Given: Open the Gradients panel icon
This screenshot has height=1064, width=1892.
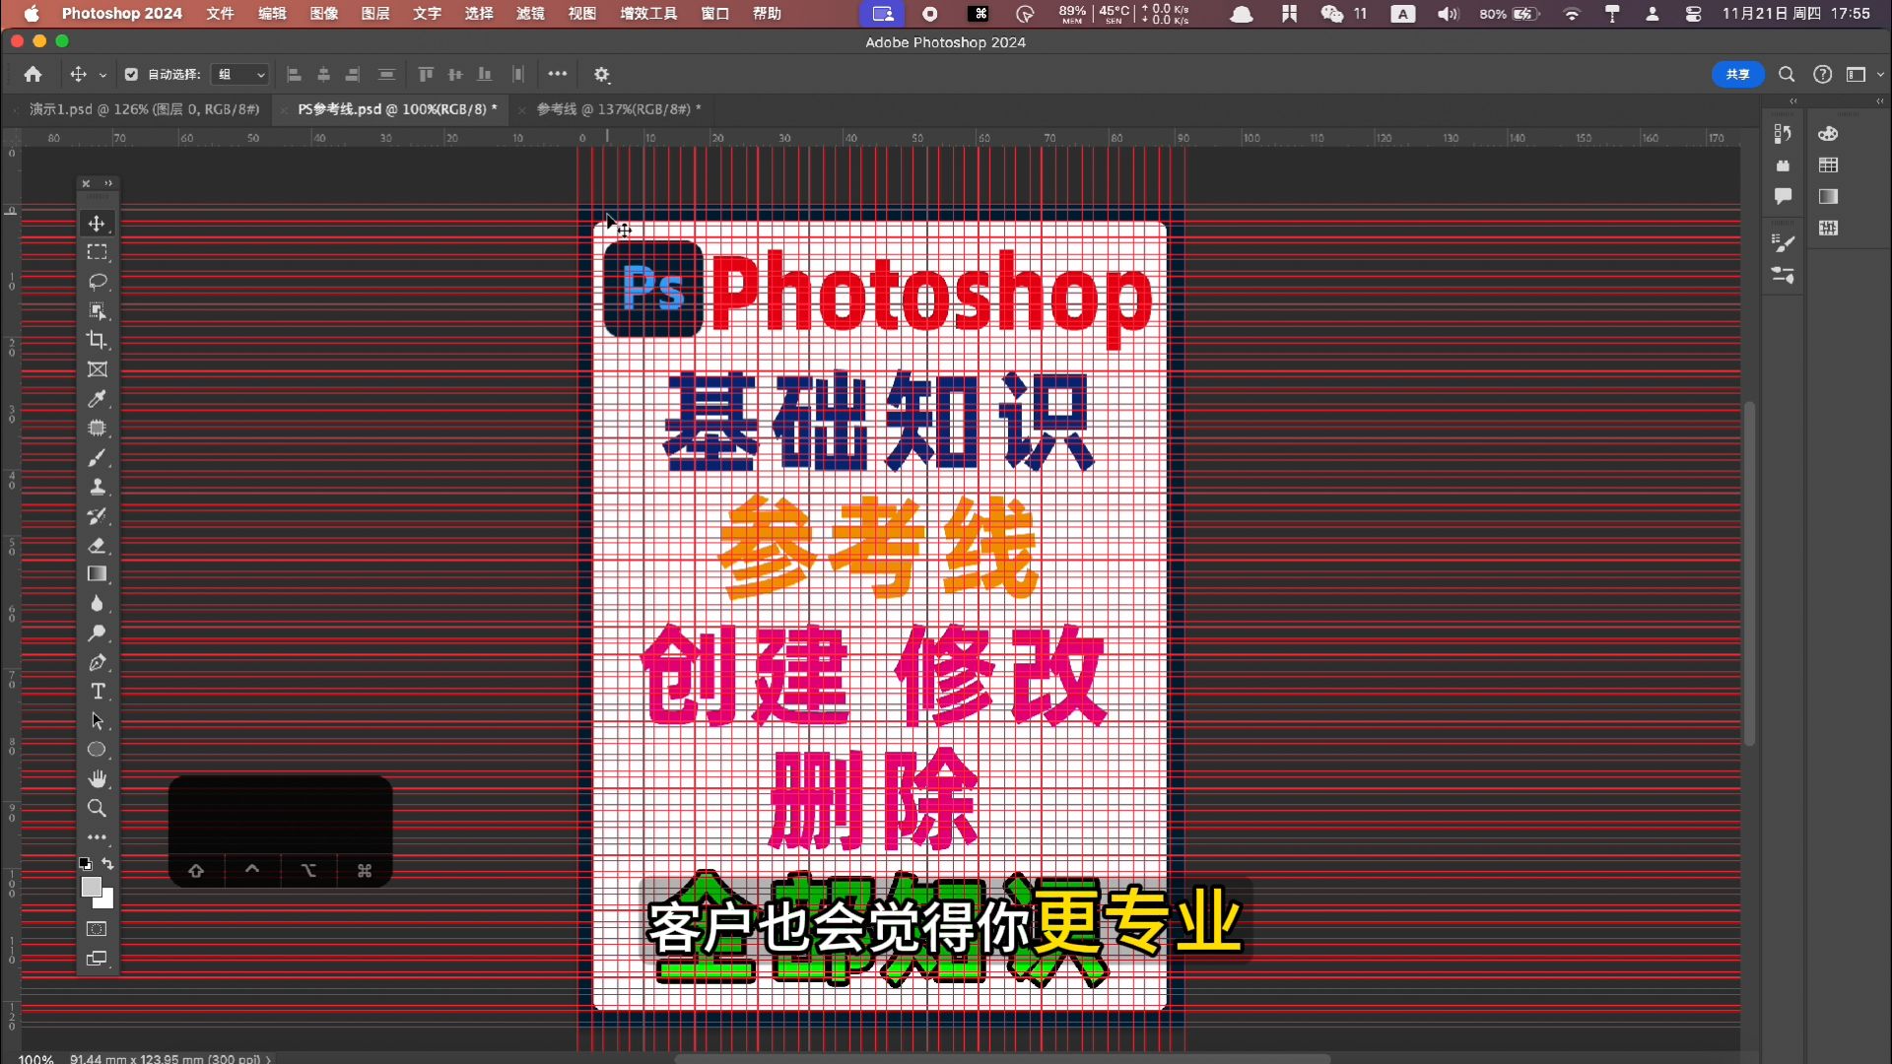Looking at the screenshot, I should click(x=1829, y=197).
